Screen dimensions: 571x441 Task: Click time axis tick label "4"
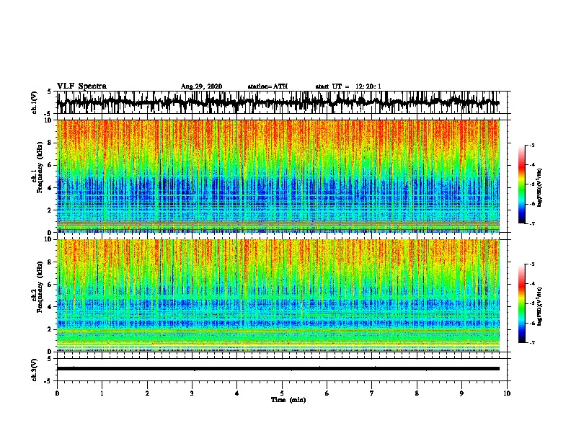237,393
